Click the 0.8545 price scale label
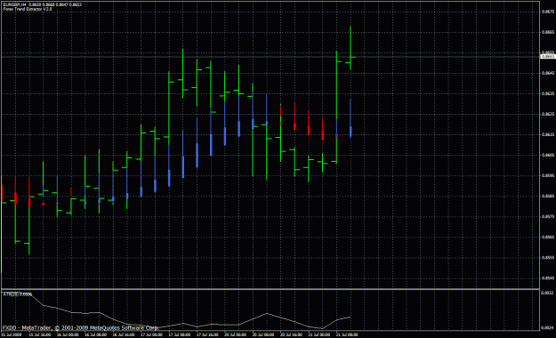This screenshot has width=556, height=338. pyautogui.click(x=548, y=278)
